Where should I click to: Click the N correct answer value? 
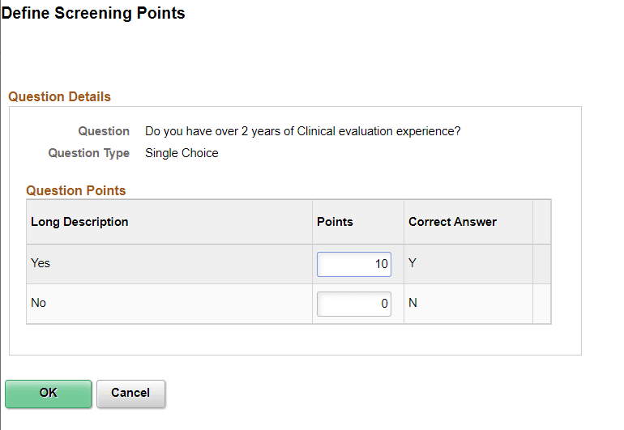(x=412, y=303)
